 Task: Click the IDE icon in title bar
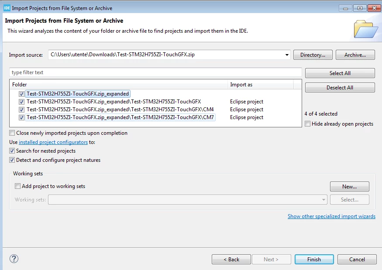click(x=7, y=8)
